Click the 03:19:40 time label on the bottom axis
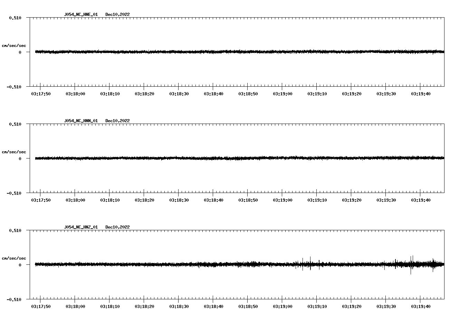 point(420,306)
